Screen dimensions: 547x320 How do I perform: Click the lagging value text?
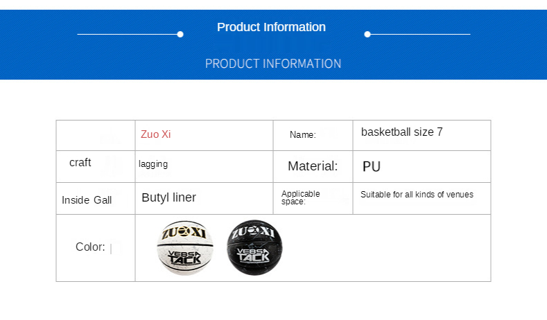click(x=153, y=164)
